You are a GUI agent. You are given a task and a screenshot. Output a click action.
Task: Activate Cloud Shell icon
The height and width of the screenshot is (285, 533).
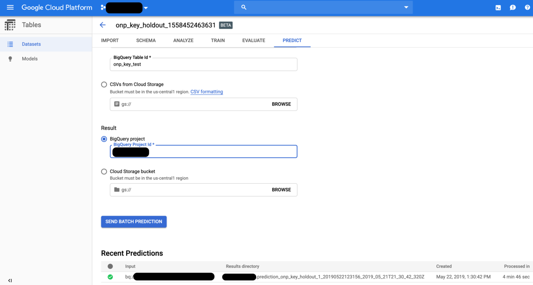coord(498,8)
